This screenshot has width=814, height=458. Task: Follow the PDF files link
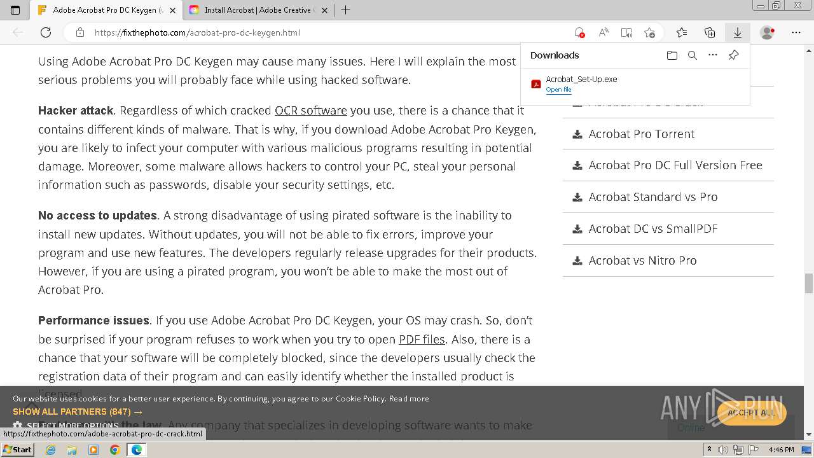pyautogui.click(x=422, y=339)
